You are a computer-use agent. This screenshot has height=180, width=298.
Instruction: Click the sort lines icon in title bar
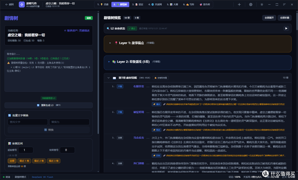(x=284, y=5)
